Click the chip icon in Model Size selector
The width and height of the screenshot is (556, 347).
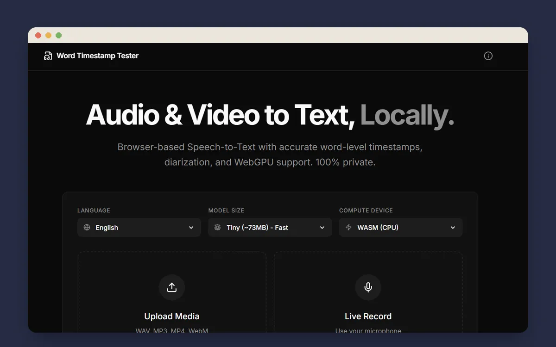pos(218,228)
